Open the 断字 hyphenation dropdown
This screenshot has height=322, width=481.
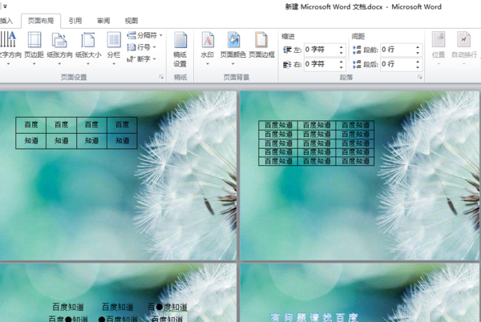coord(142,58)
